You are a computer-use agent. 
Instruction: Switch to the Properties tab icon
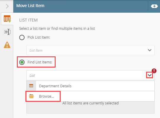point(7,32)
